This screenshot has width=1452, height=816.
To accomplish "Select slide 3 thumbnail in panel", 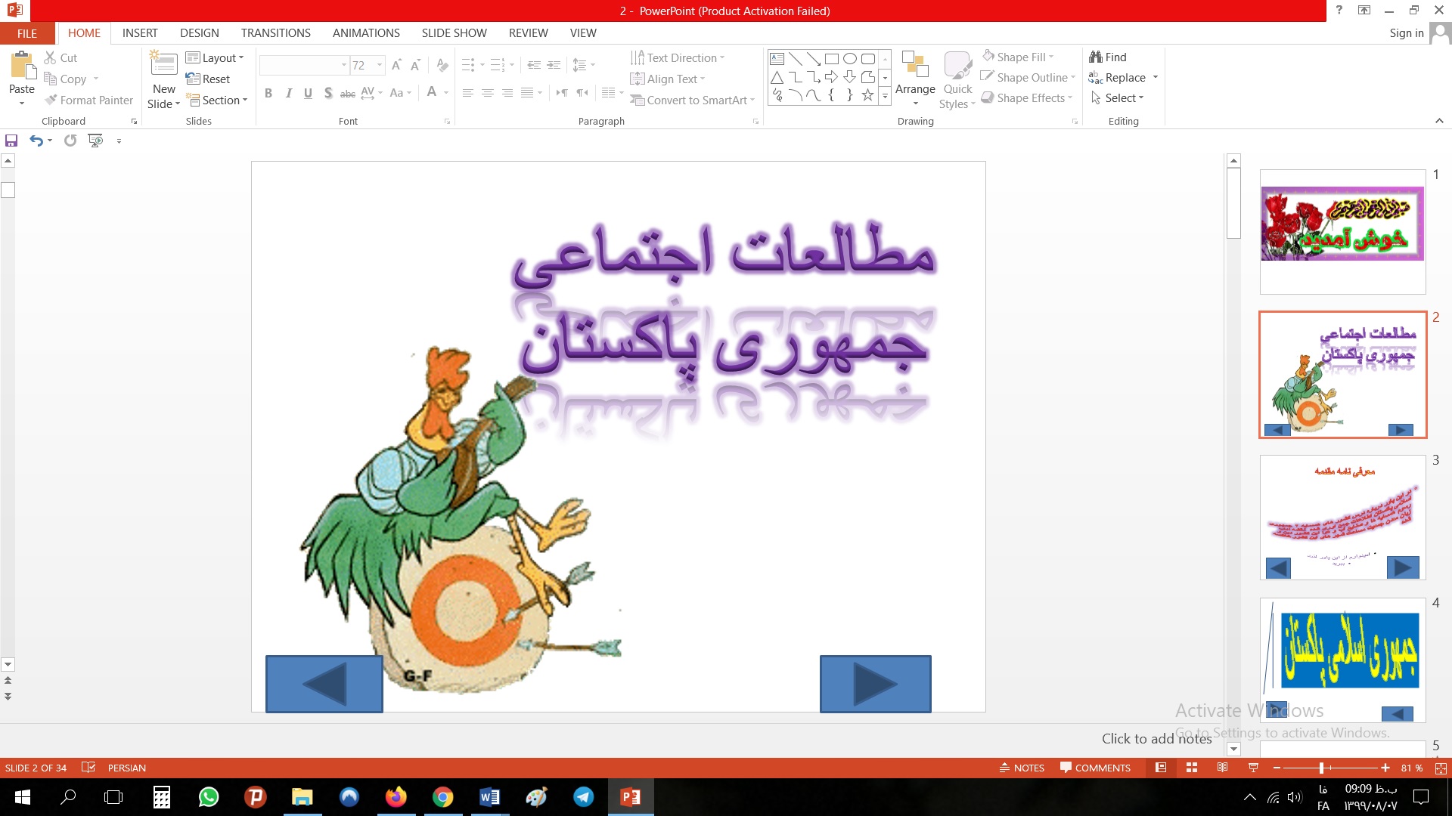I will (x=1342, y=518).
